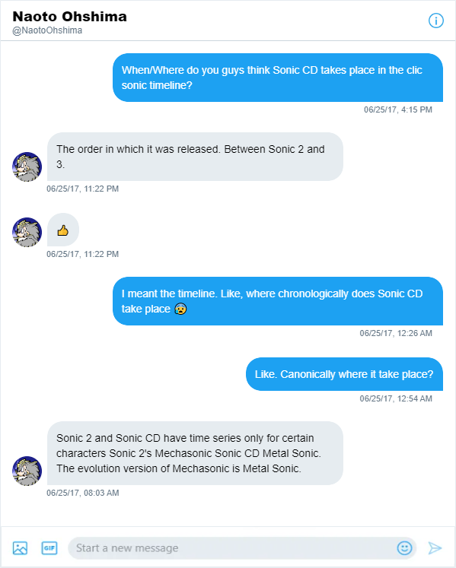
Task: Select the 'When/Where do you guys think' message bubble
Action: click(x=278, y=78)
